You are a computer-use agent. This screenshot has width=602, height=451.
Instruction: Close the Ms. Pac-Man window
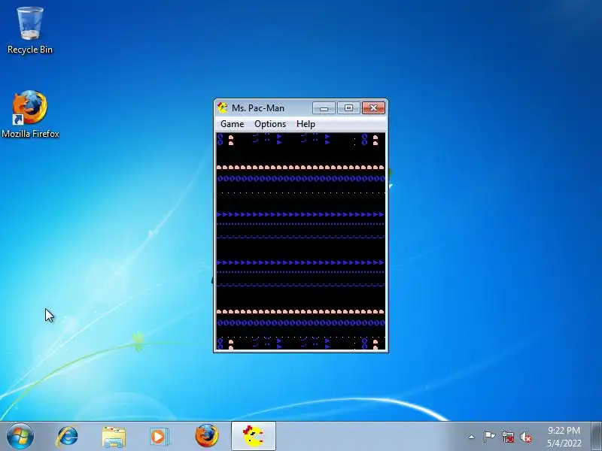click(x=373, y=108)
